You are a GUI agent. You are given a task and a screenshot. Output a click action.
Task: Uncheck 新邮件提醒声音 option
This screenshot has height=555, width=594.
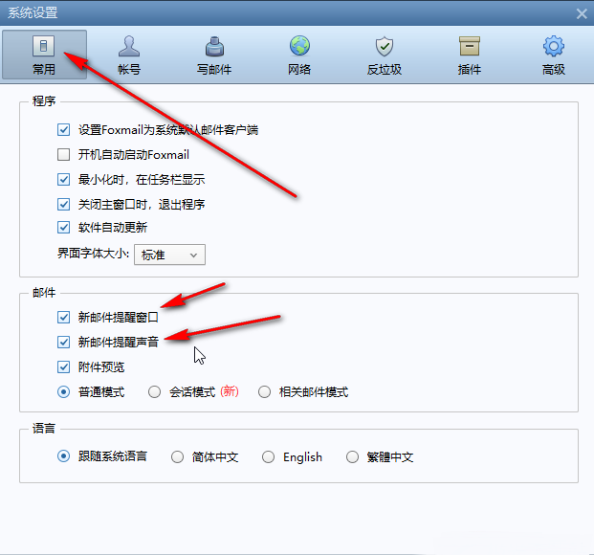[64, 342]
